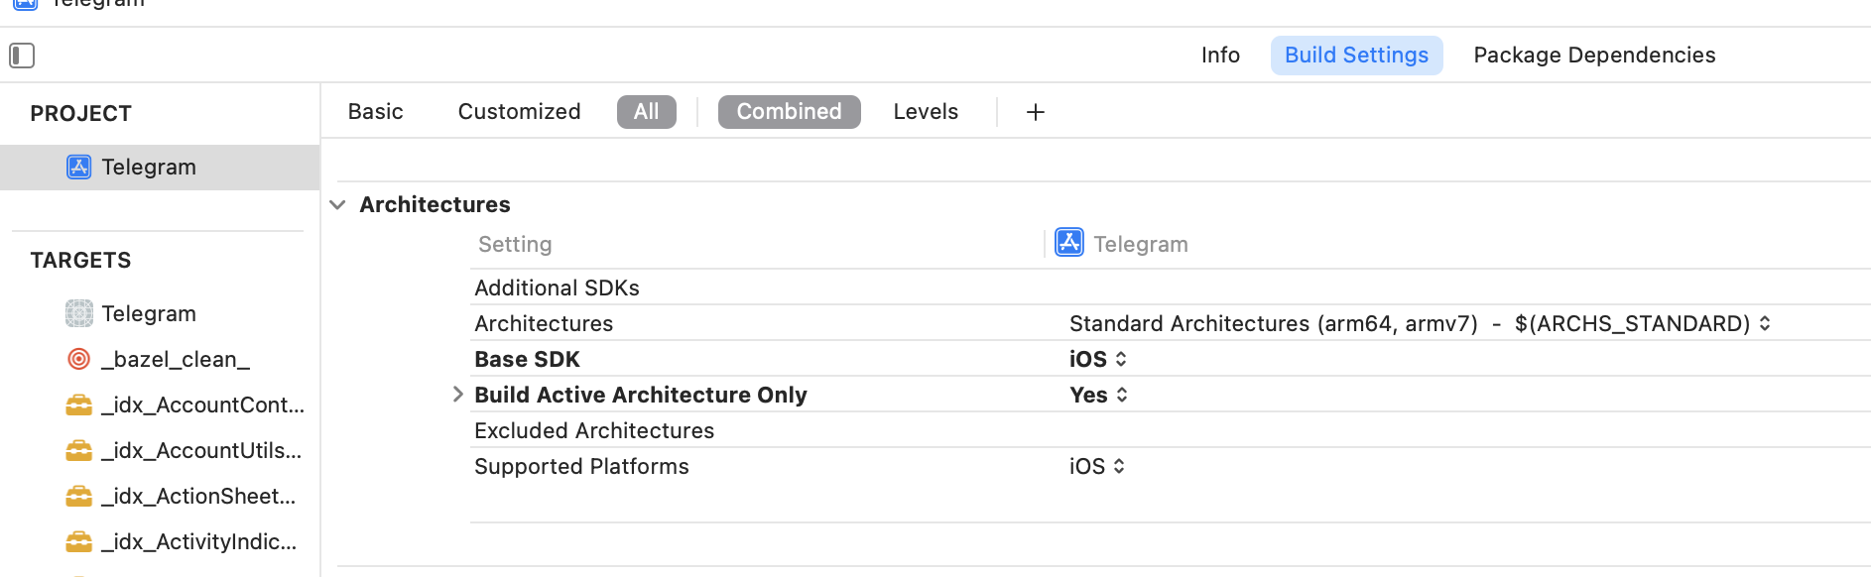Toggle the left sidebar visibility

pyautogui.click(x=21, y=56)
